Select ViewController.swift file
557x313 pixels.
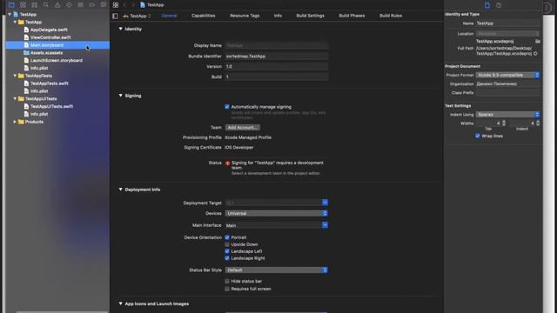(x=50, y=37)
